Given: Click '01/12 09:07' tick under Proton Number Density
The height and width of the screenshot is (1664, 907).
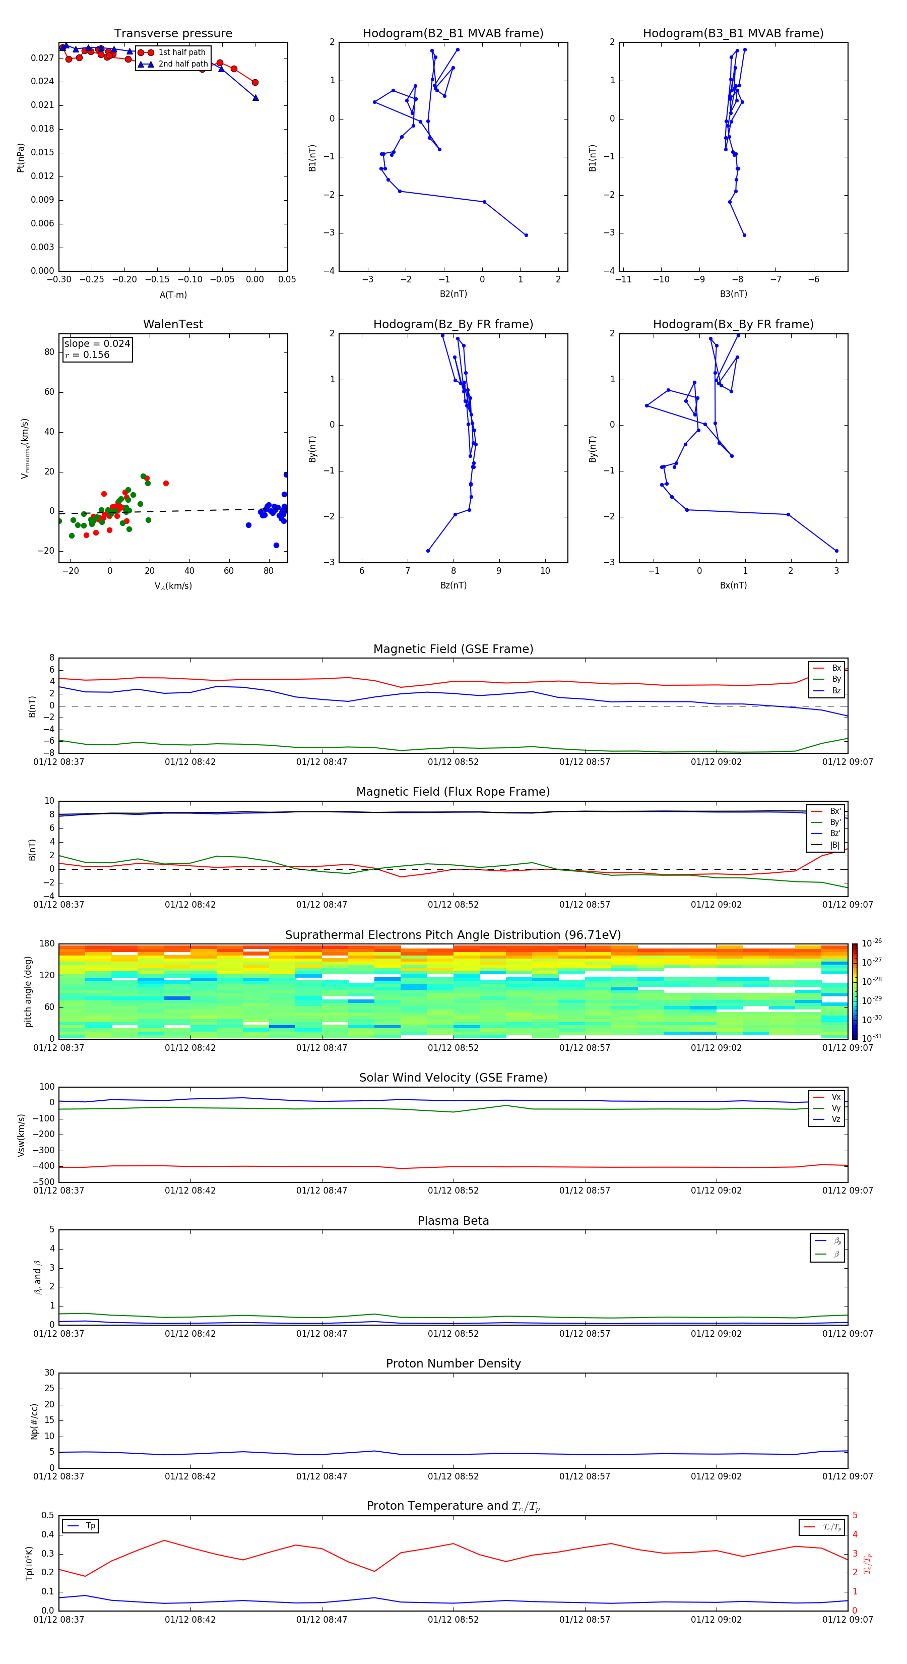Looking at the screenshot, I should 848,1476.
